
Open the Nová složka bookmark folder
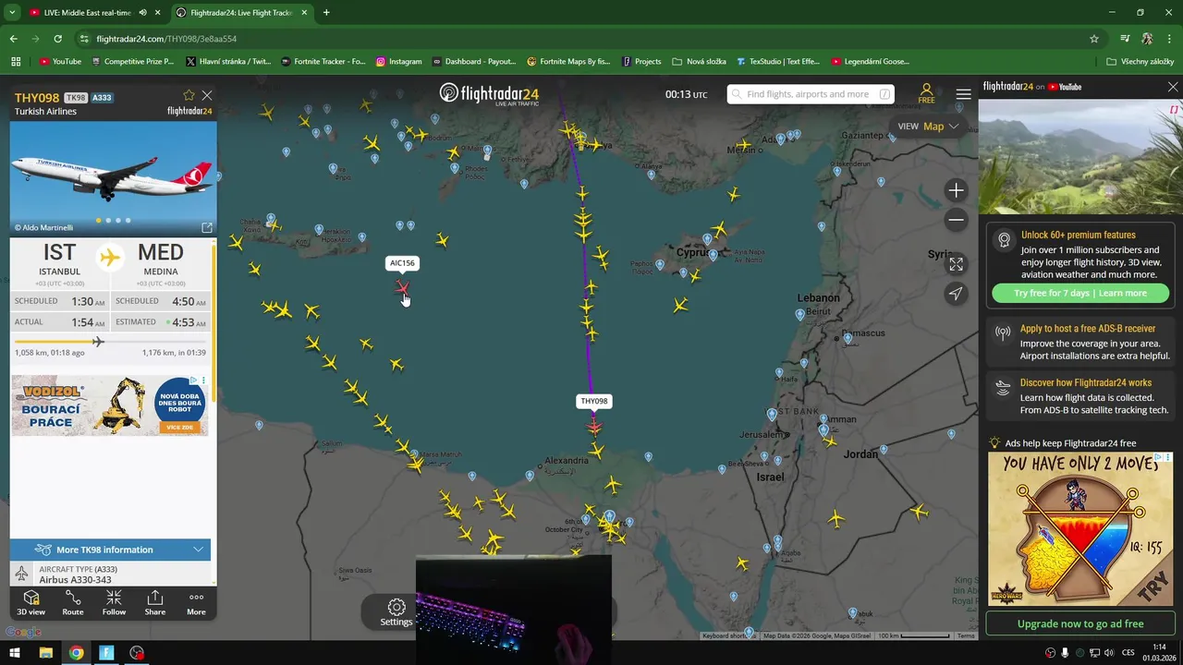click(699, 62)
